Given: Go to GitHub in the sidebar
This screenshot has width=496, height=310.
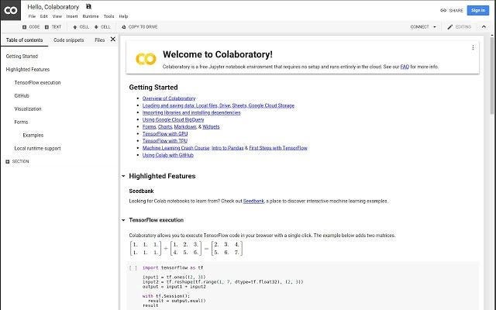Looking at the screenshot, I should click(x=22, y=95).
